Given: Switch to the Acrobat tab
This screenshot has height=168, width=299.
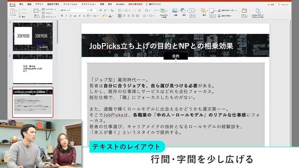Looking at the screenshot, I should tap(120, 4).
